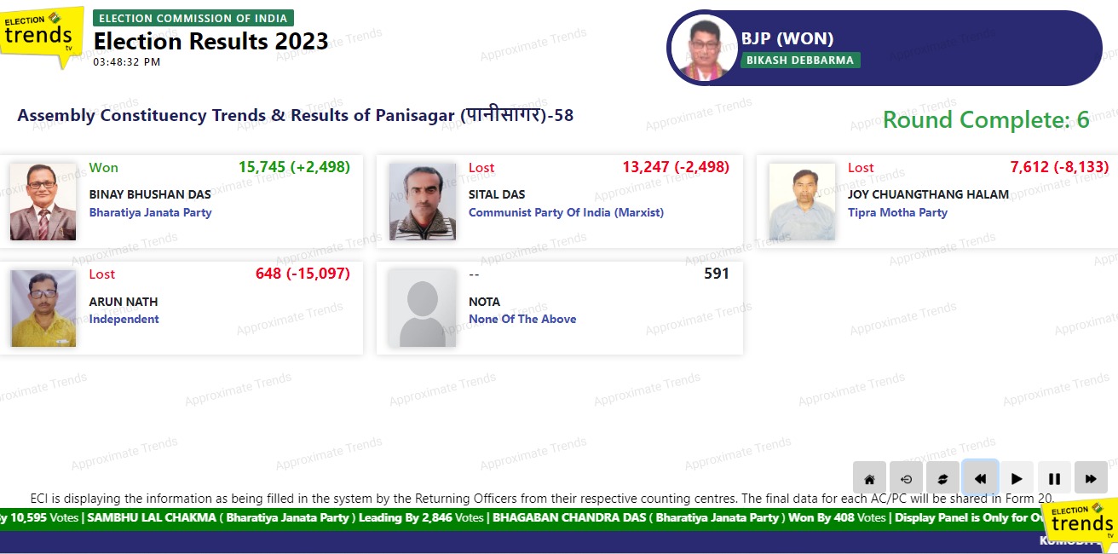
Task: Click the Election Results 2023 heading
Action: [210, 41]
